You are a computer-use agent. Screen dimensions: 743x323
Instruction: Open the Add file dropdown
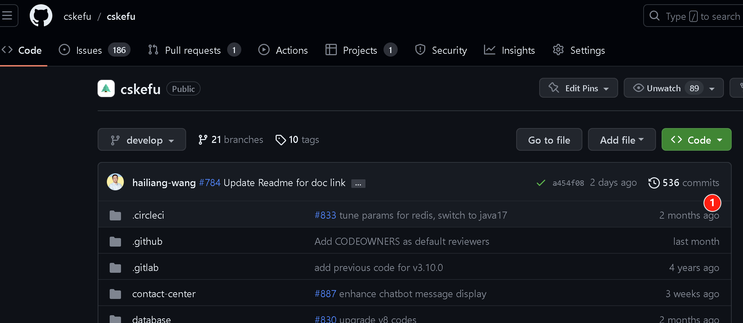pyautogui.click(x=622, y=140)
